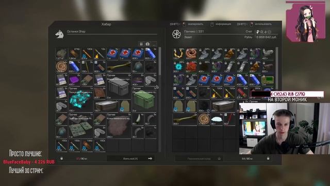Select the cyan spiky artifact in the inventory
This screenshot has height=186, width=330.
(178, 67)
